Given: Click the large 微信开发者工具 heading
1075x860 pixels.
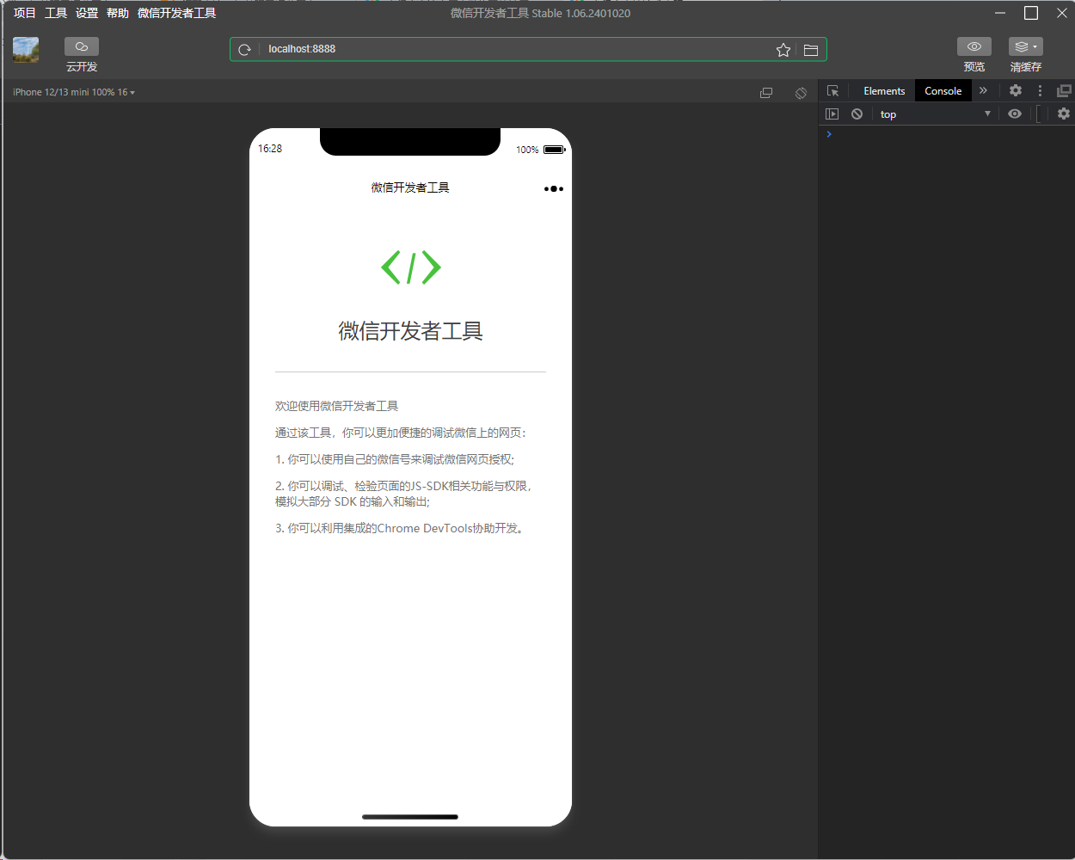Looking at the screenshot, I should (411, 331).
